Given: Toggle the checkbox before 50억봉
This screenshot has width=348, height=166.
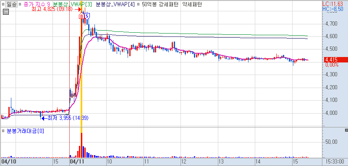Looking at the screenshot, I should [x=139, y=4].
